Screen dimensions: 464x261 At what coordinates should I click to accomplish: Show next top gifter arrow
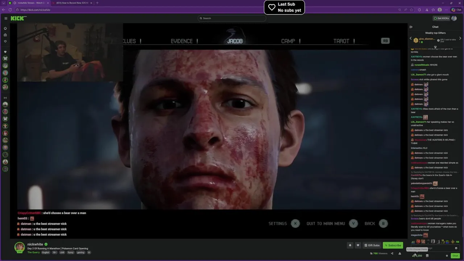click(460, 38)
